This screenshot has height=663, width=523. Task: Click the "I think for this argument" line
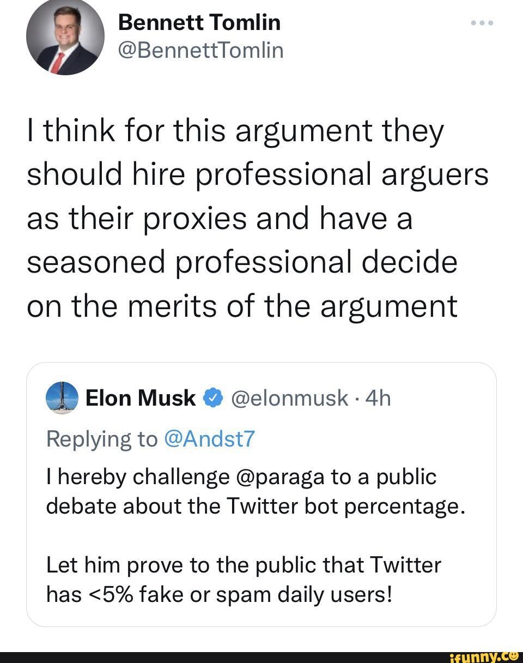(x=235, y=131)
